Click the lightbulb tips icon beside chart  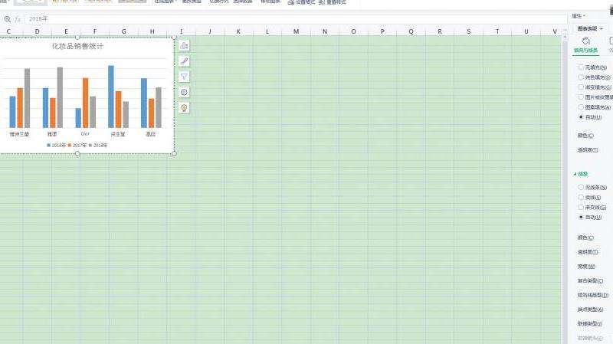[x=184, y=107]
